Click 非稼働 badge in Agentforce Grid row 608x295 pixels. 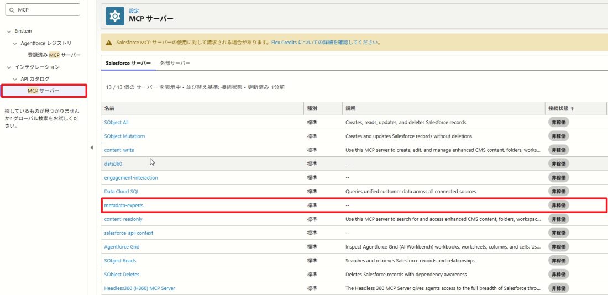click(x=558, y=246)
